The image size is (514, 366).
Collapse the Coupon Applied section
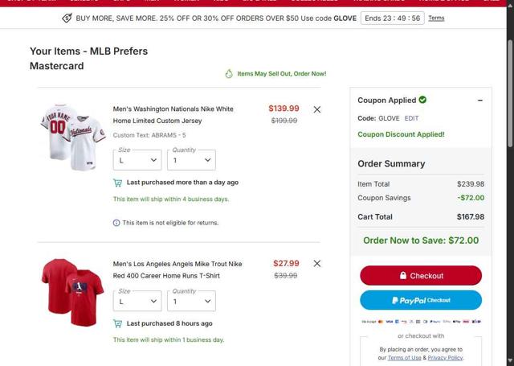(x=479, y=101)
